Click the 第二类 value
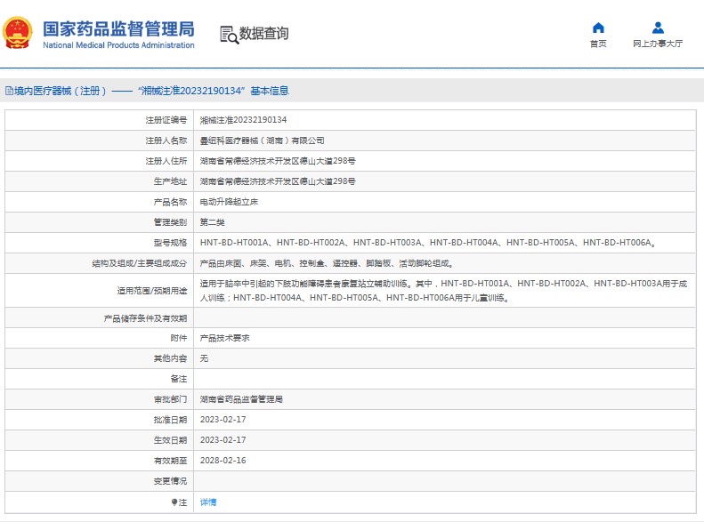 point(212,222)
